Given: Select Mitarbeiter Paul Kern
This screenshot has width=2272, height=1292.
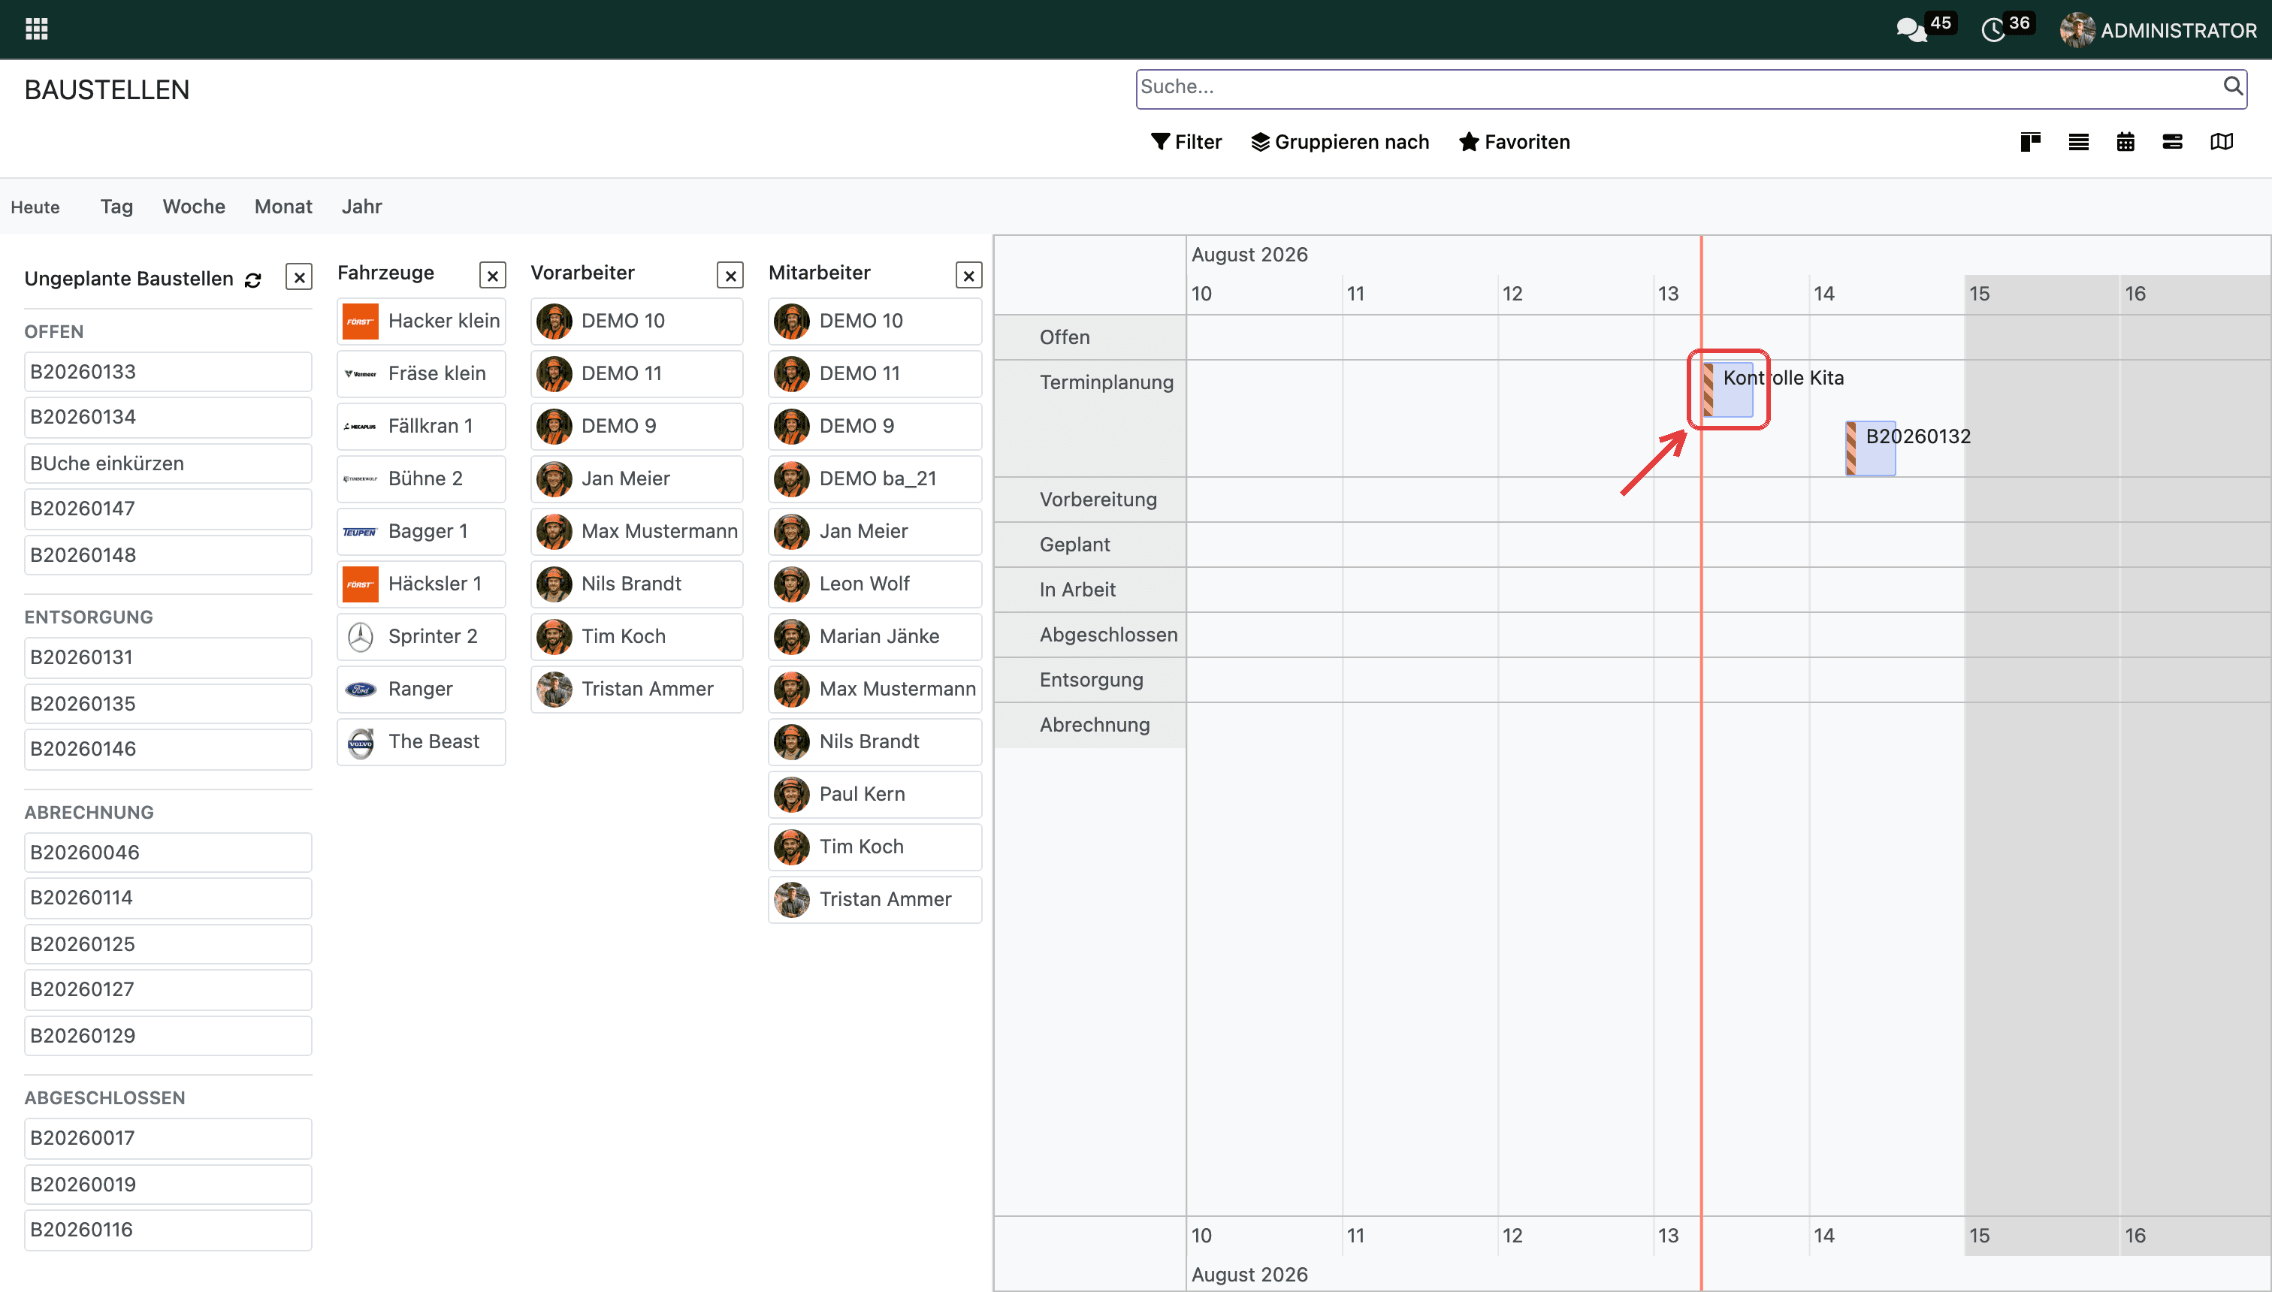Looking at the screenshot, I should click(x=875, y=794).
